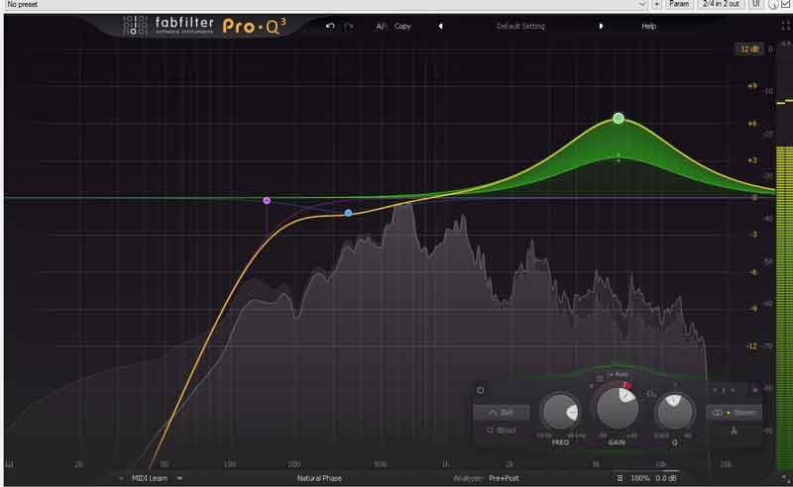Click the FREQ knob
This screenshot has height=487, width=793.
[559, 412]
